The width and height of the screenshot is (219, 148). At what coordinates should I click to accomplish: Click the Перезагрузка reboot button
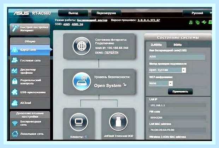pos(106,13)
